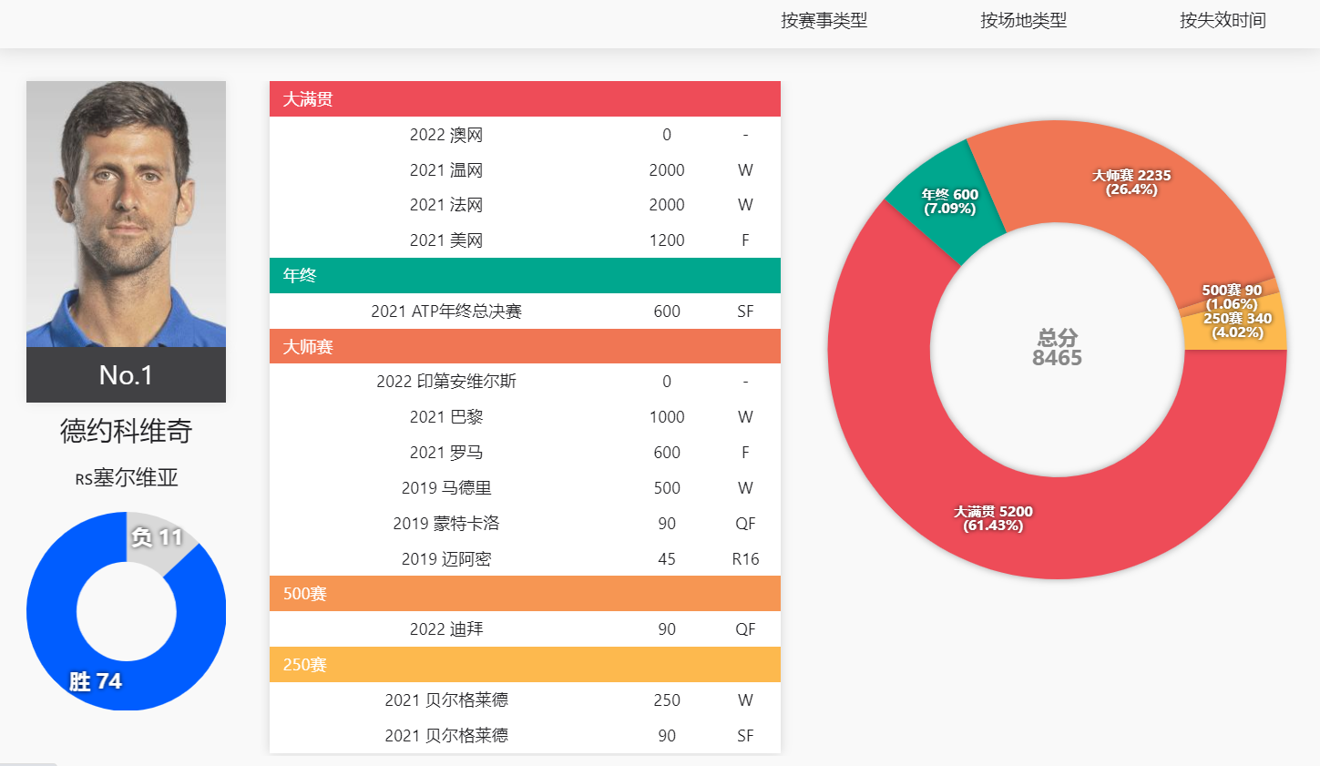Switch to the 按赛事类型 tab
The width and height of the screenshot is (1320, 766).
click(x=824, y=20)
